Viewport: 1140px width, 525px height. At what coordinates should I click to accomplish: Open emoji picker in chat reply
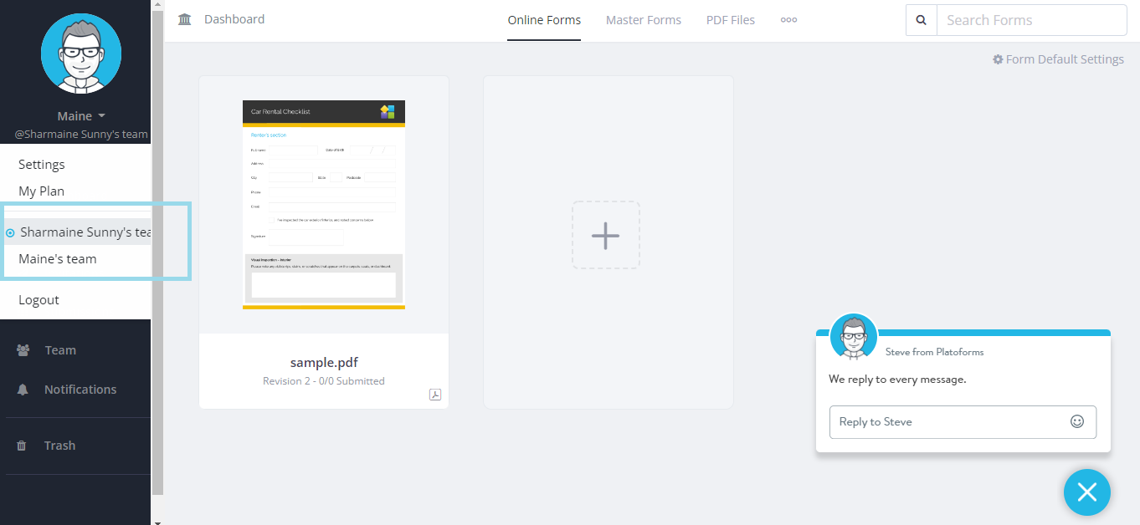coord(1077,421)
